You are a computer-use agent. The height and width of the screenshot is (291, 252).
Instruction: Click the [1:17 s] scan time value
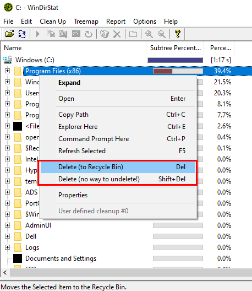(221, 60)
